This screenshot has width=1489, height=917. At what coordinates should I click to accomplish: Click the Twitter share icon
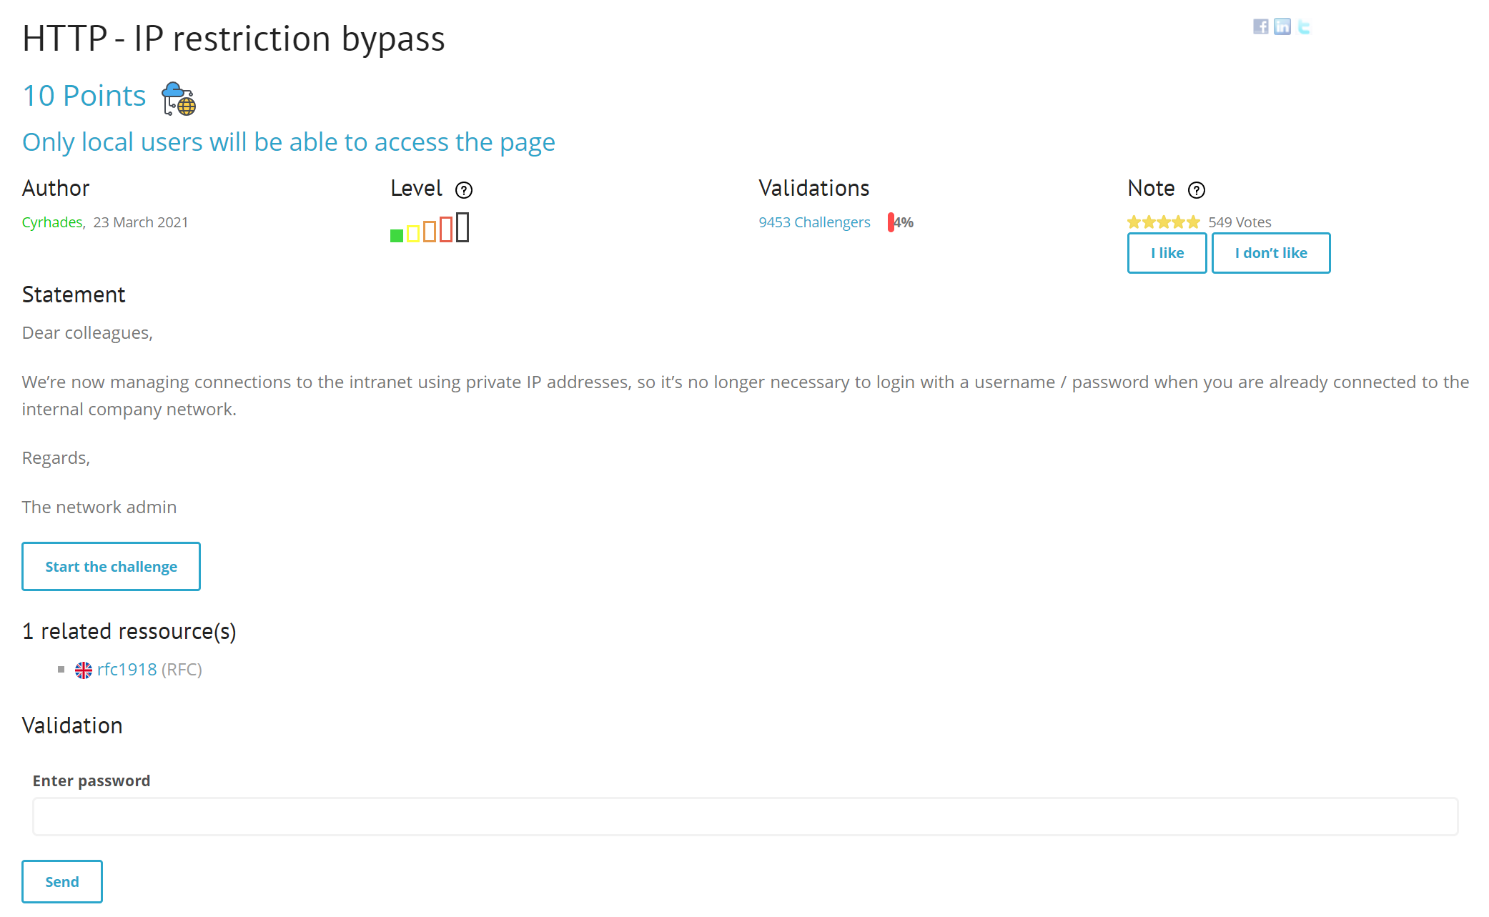point(1304,26)
